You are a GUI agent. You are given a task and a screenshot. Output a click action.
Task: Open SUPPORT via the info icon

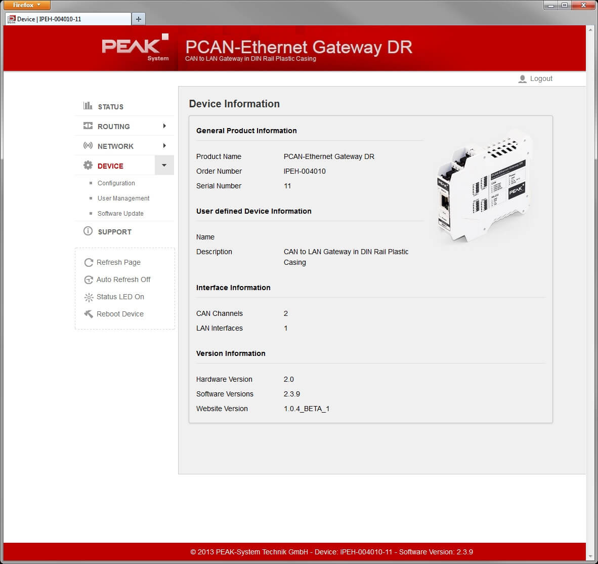pyautogui.click(x=87, y=231)
